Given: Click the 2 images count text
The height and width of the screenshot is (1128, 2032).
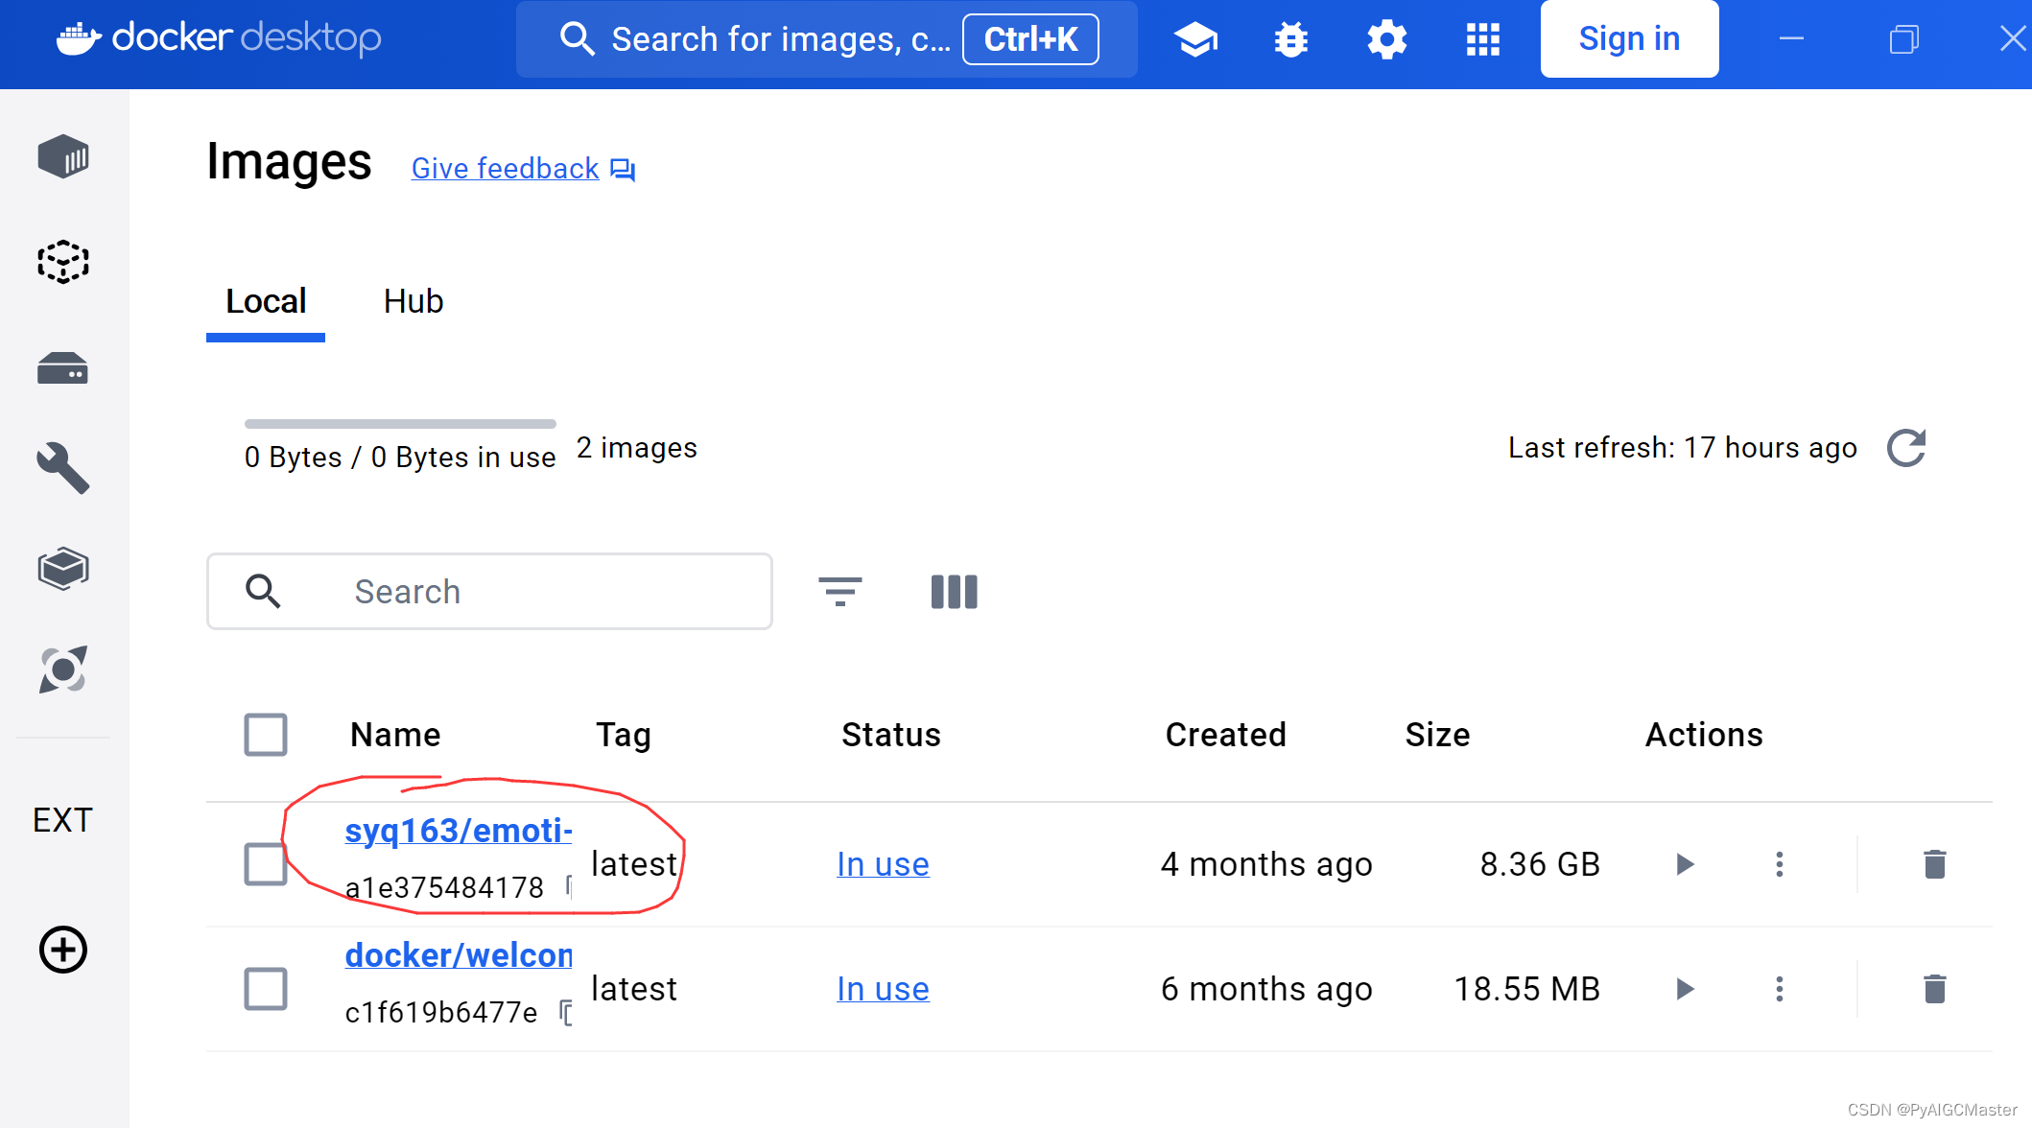Looking at the screenshot, I should (637, 448).
